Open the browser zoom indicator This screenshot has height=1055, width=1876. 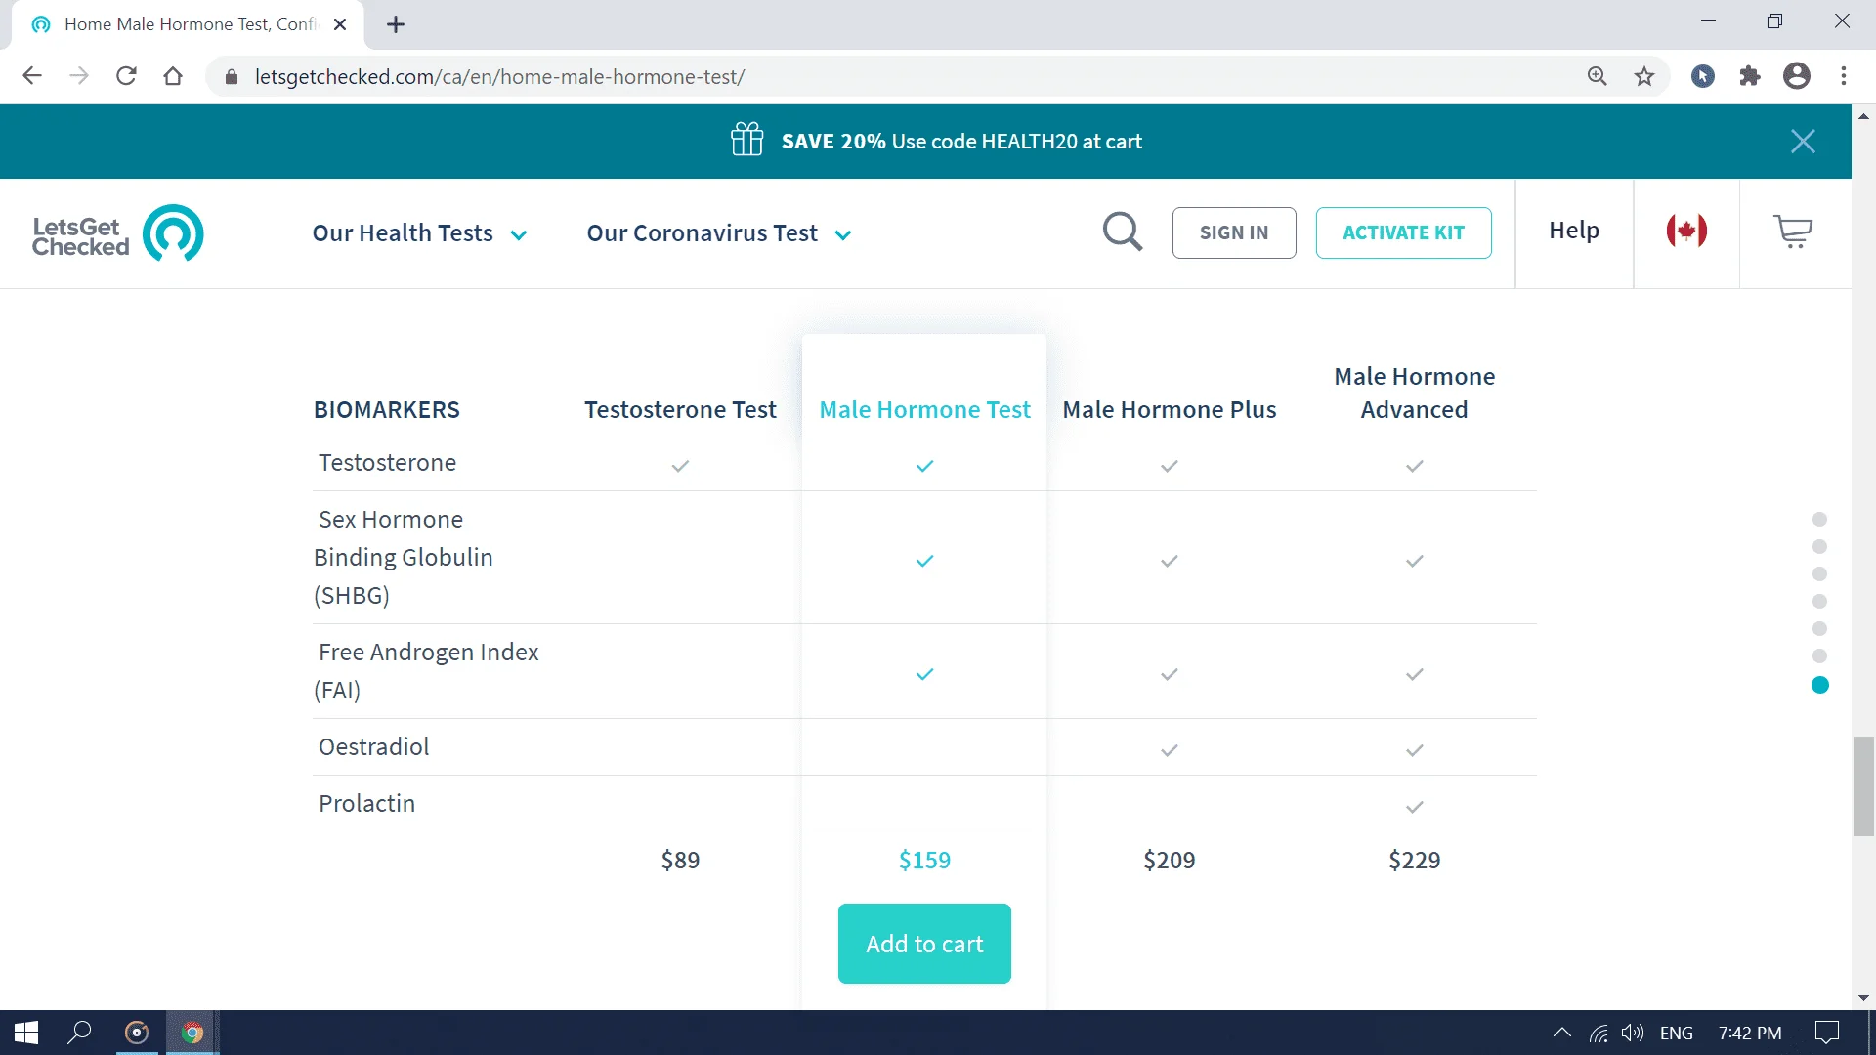point(1598,76)
